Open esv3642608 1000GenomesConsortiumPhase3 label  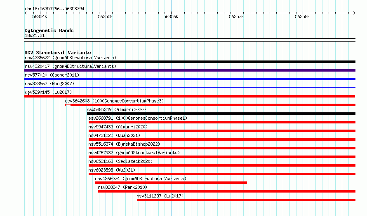tap(114, 101)
